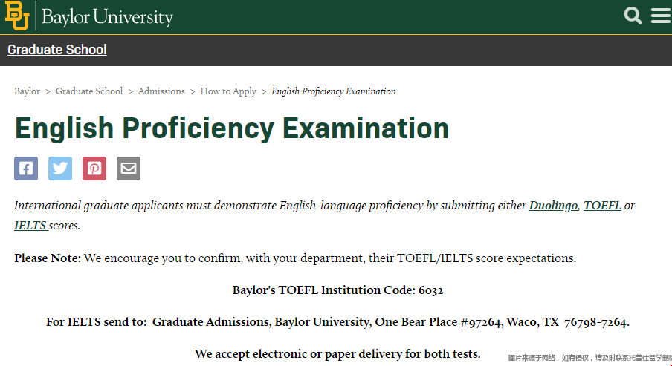
Task: Click the 'For IELTS send to:' address line
Action: coord(337,322)
